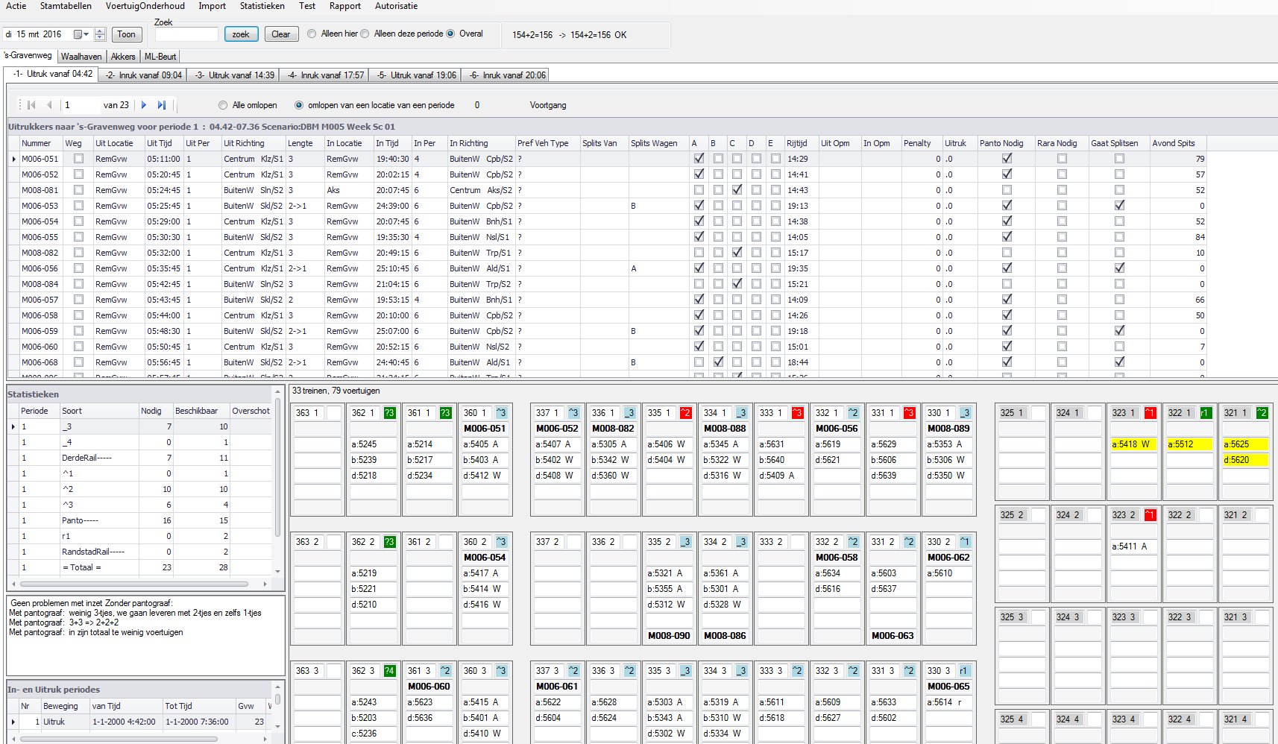Sort table by Avond Spits column header
This screenshot has height=744, width=1278.
pyautogui.click(x=1177, y=143)
